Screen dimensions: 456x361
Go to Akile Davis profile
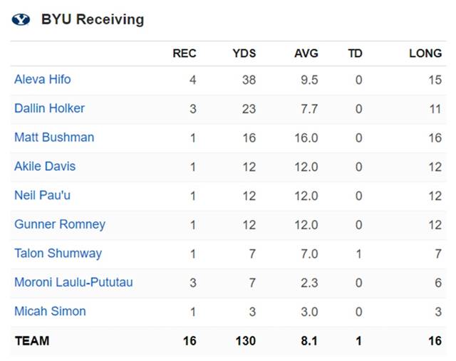[45, 167]
